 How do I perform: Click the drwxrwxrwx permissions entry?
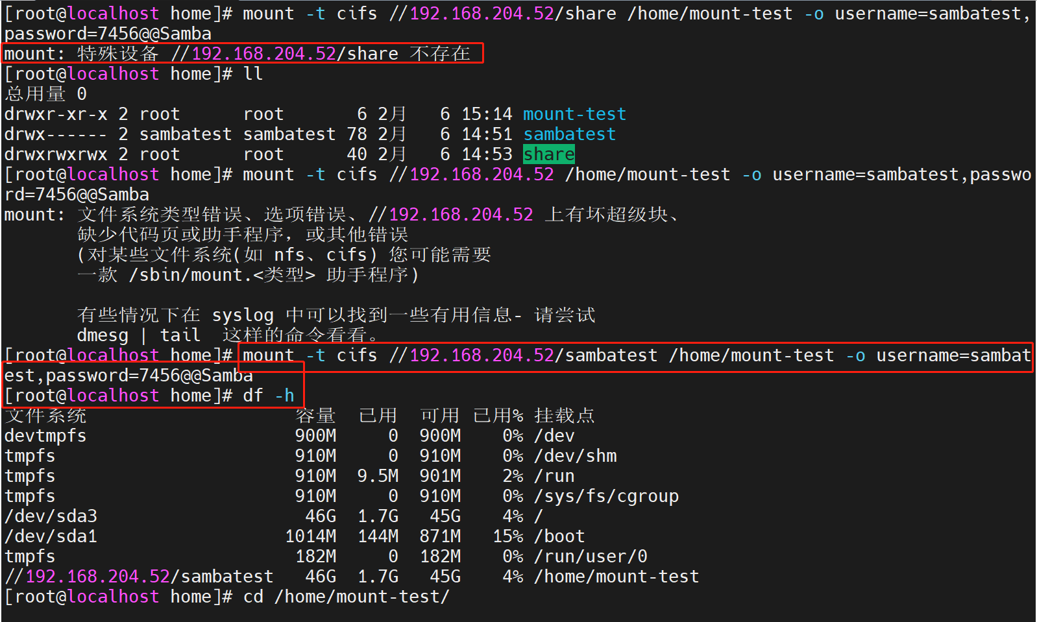click(56, 154)
